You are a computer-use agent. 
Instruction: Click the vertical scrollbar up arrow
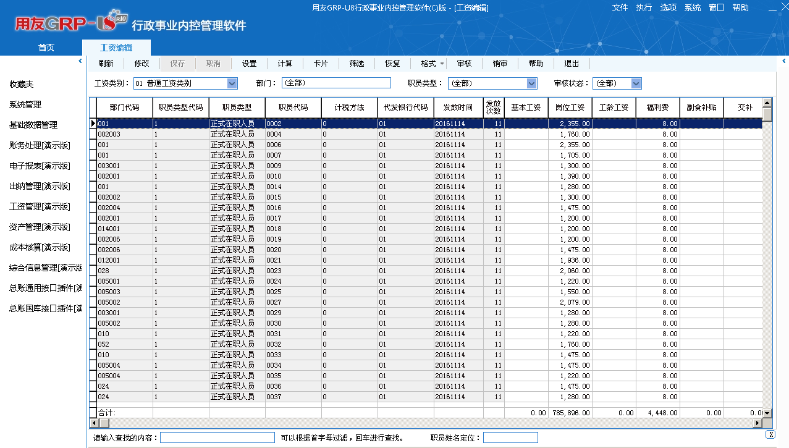click(767, 103)
